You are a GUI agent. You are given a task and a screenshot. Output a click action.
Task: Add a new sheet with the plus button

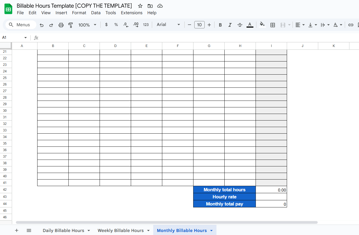tap(17, 230)
